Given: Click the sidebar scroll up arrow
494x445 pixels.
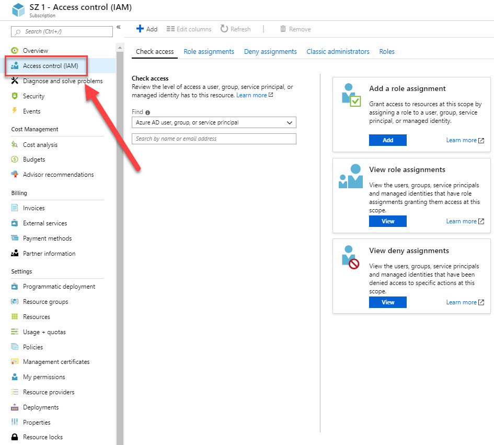Looking at the screenshot, I should 120,48.
